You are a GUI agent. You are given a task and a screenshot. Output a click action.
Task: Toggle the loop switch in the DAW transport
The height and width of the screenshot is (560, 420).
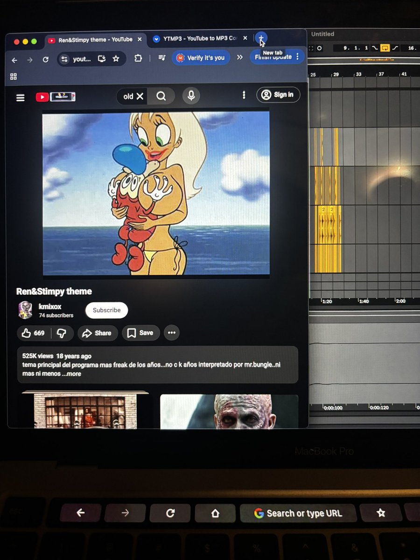[x=385, y=48]
